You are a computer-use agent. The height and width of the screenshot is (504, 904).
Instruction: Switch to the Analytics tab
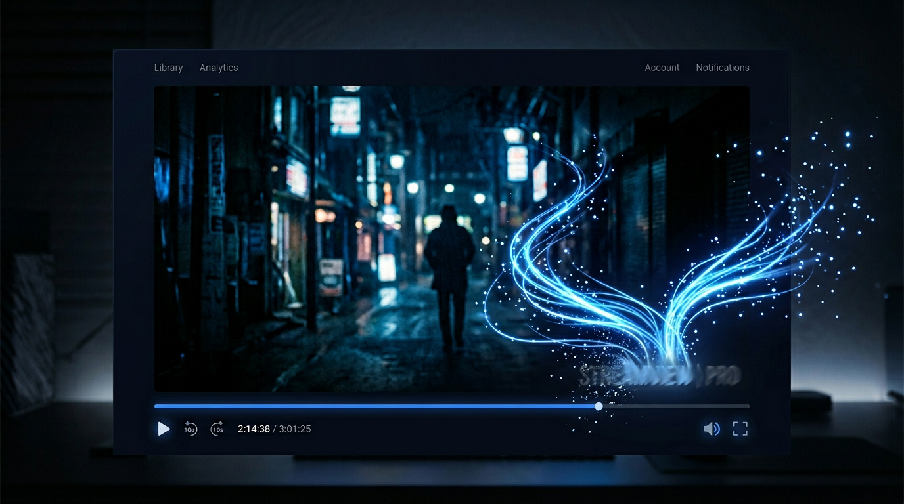pyautogui.click(x=219, y=68)
